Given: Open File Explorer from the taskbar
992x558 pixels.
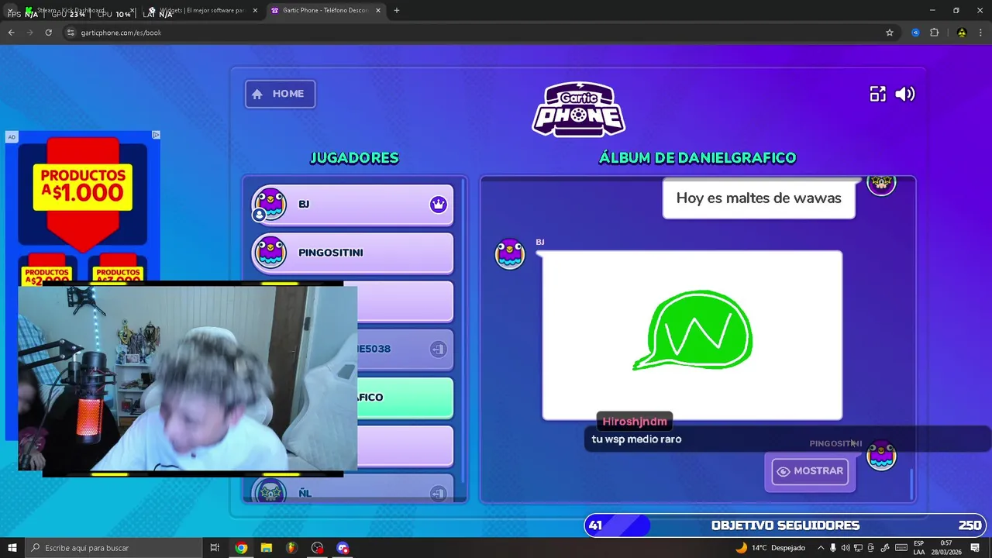Looking at the screenshot, I should (267, 548).
